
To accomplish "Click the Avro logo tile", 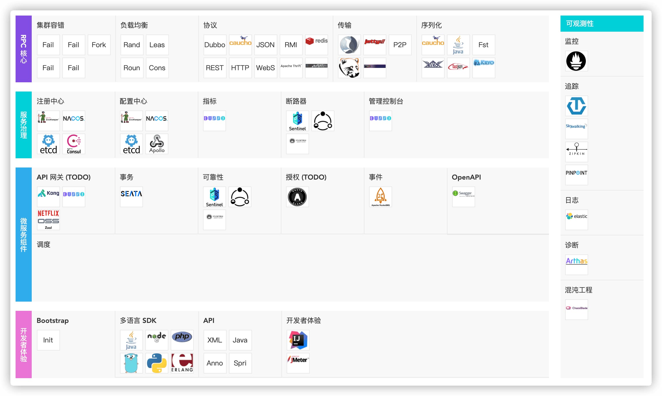I will (x=433, y=68).
